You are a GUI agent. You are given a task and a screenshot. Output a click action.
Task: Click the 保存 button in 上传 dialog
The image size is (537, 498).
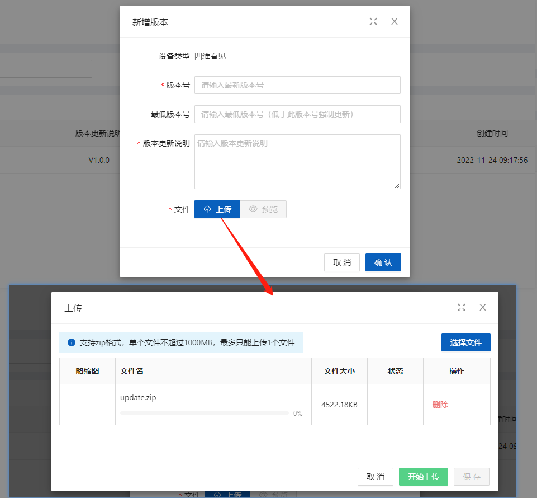pyautogui.click(x=471, y=477)
